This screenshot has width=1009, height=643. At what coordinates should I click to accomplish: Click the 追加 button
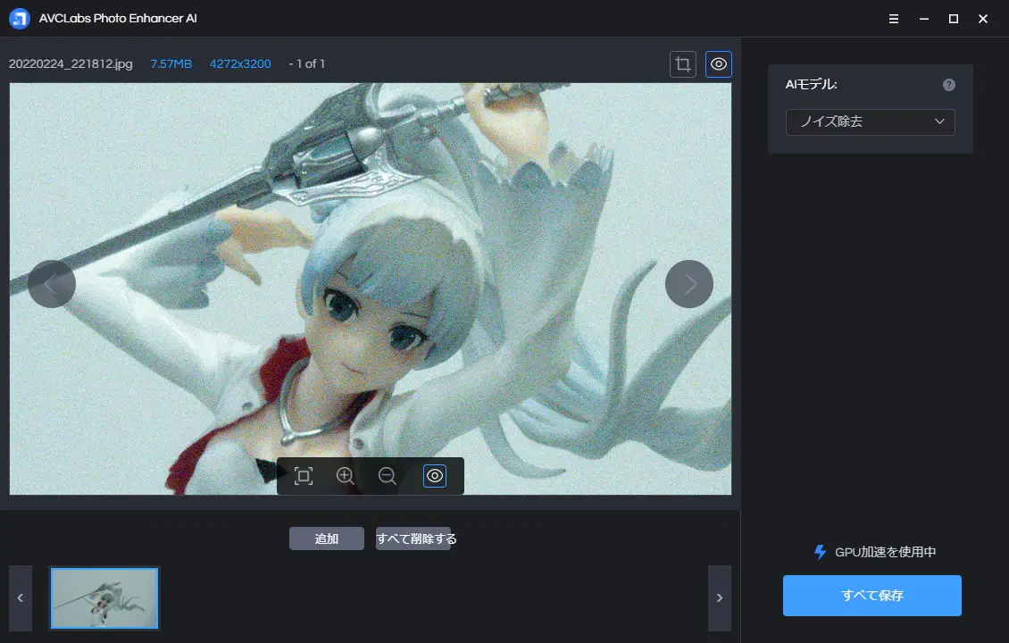(x=327, y=539)
